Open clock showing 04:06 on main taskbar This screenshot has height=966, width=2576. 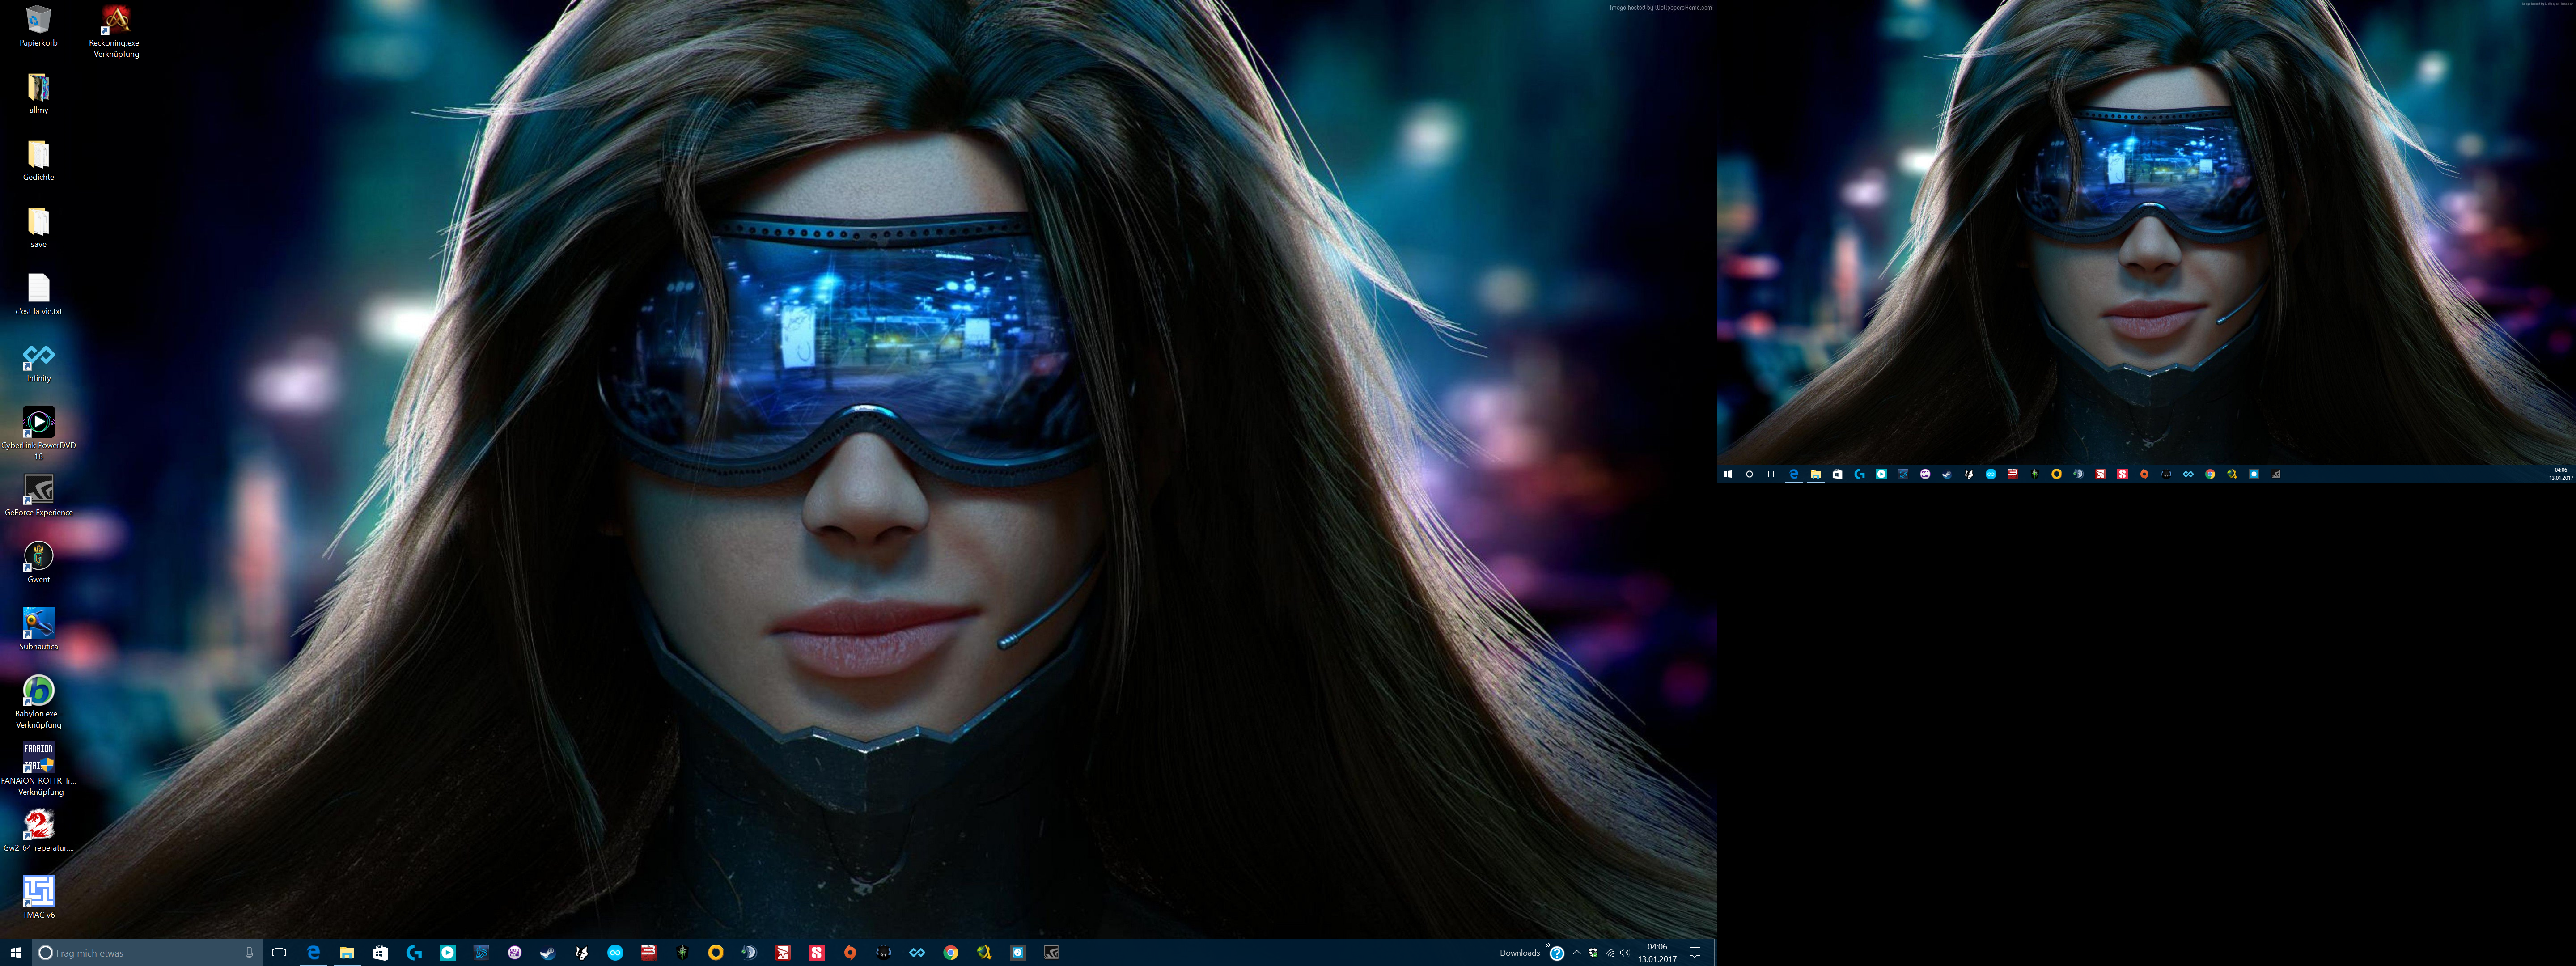pyautogui.click(x=1657, y=953)
